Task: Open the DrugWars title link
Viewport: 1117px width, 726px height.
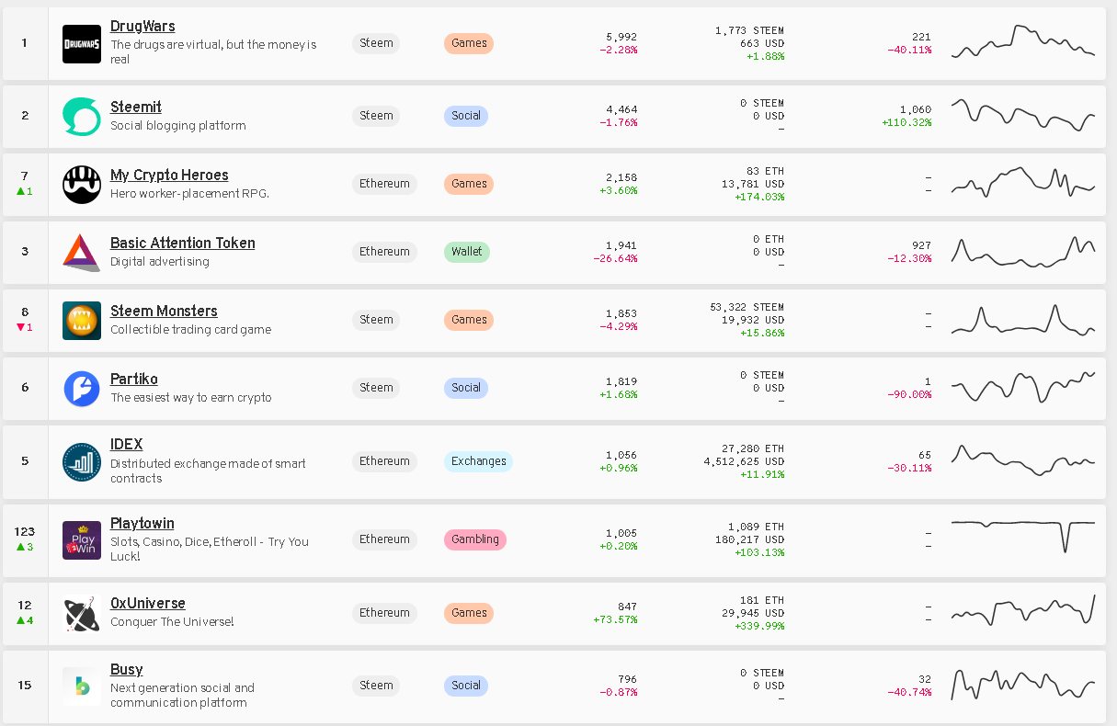Action: point(142,27)
